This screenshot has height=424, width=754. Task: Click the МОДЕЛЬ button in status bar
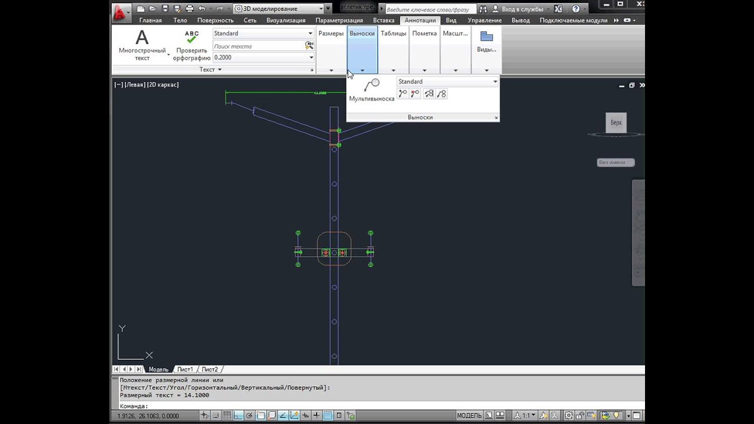click(469, 416)
